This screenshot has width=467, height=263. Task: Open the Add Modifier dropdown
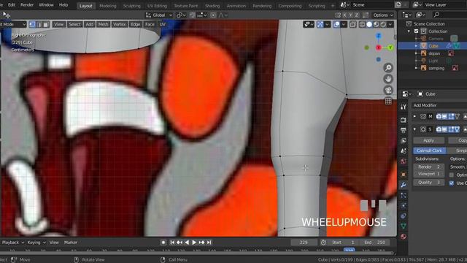tap(439, 105)
